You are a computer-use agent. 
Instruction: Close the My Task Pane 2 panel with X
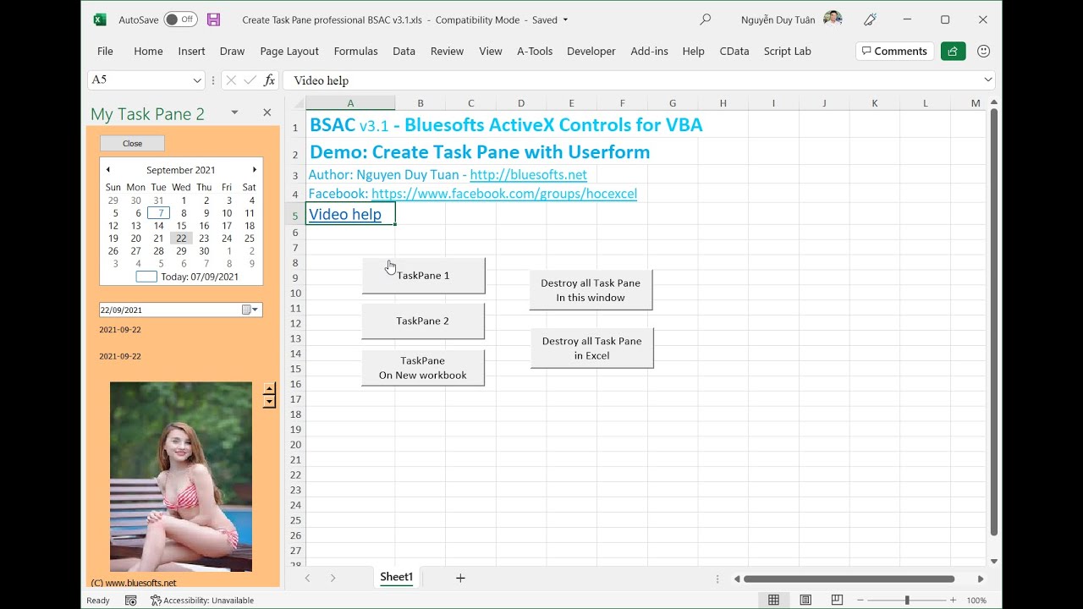267,112
